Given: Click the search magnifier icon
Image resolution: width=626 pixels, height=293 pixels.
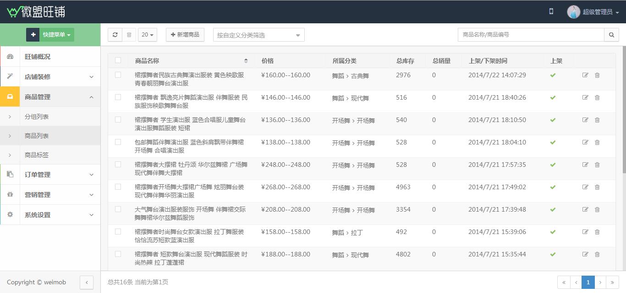Looking at the screenshot, I should pos(611,35).
